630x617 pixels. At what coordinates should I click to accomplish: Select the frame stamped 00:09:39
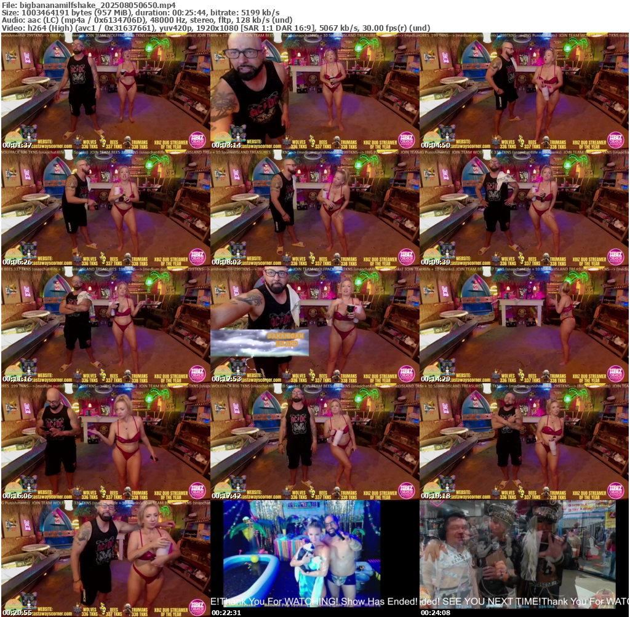click(524, 208)
